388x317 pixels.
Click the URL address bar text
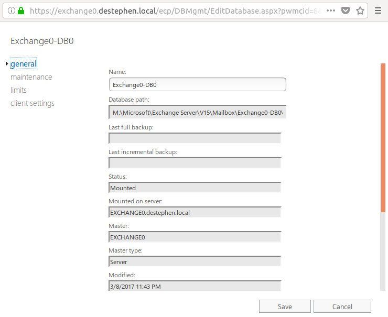click(176, 10)
